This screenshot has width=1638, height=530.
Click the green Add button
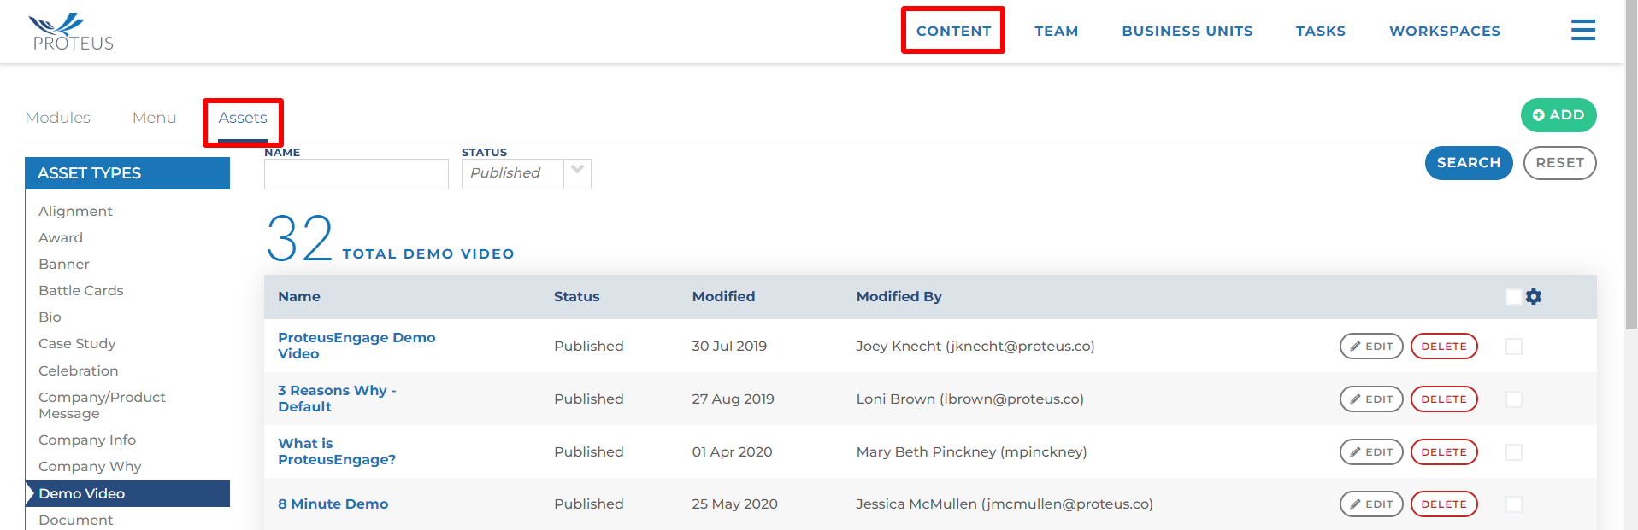[x=1558, y=115]
